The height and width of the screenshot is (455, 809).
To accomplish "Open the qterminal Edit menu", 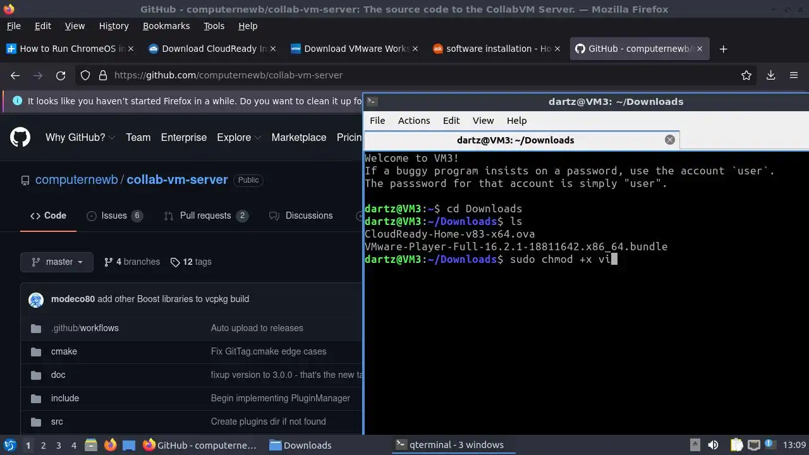I will pos(451,120).
